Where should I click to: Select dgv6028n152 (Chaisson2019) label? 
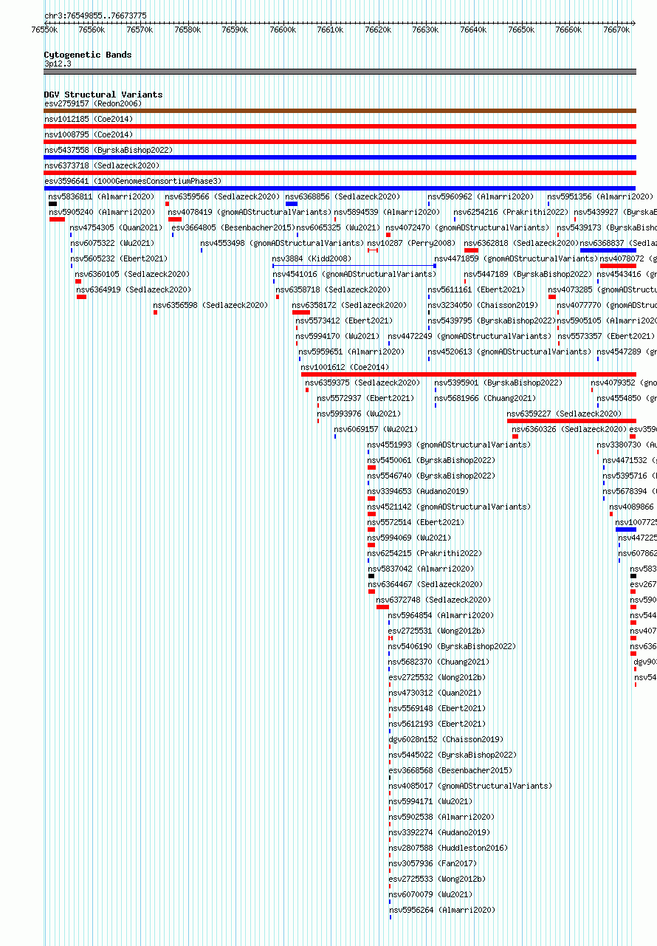point(446,739)
